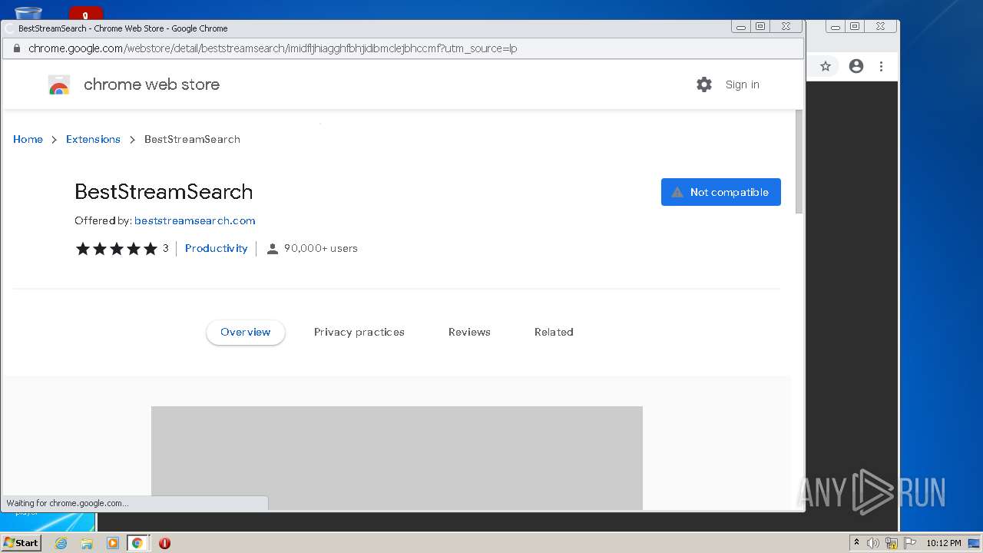The height and width of the screenshot is (553, 983).
Task: Click the users person icon
Action: click(x=272, y=249)
